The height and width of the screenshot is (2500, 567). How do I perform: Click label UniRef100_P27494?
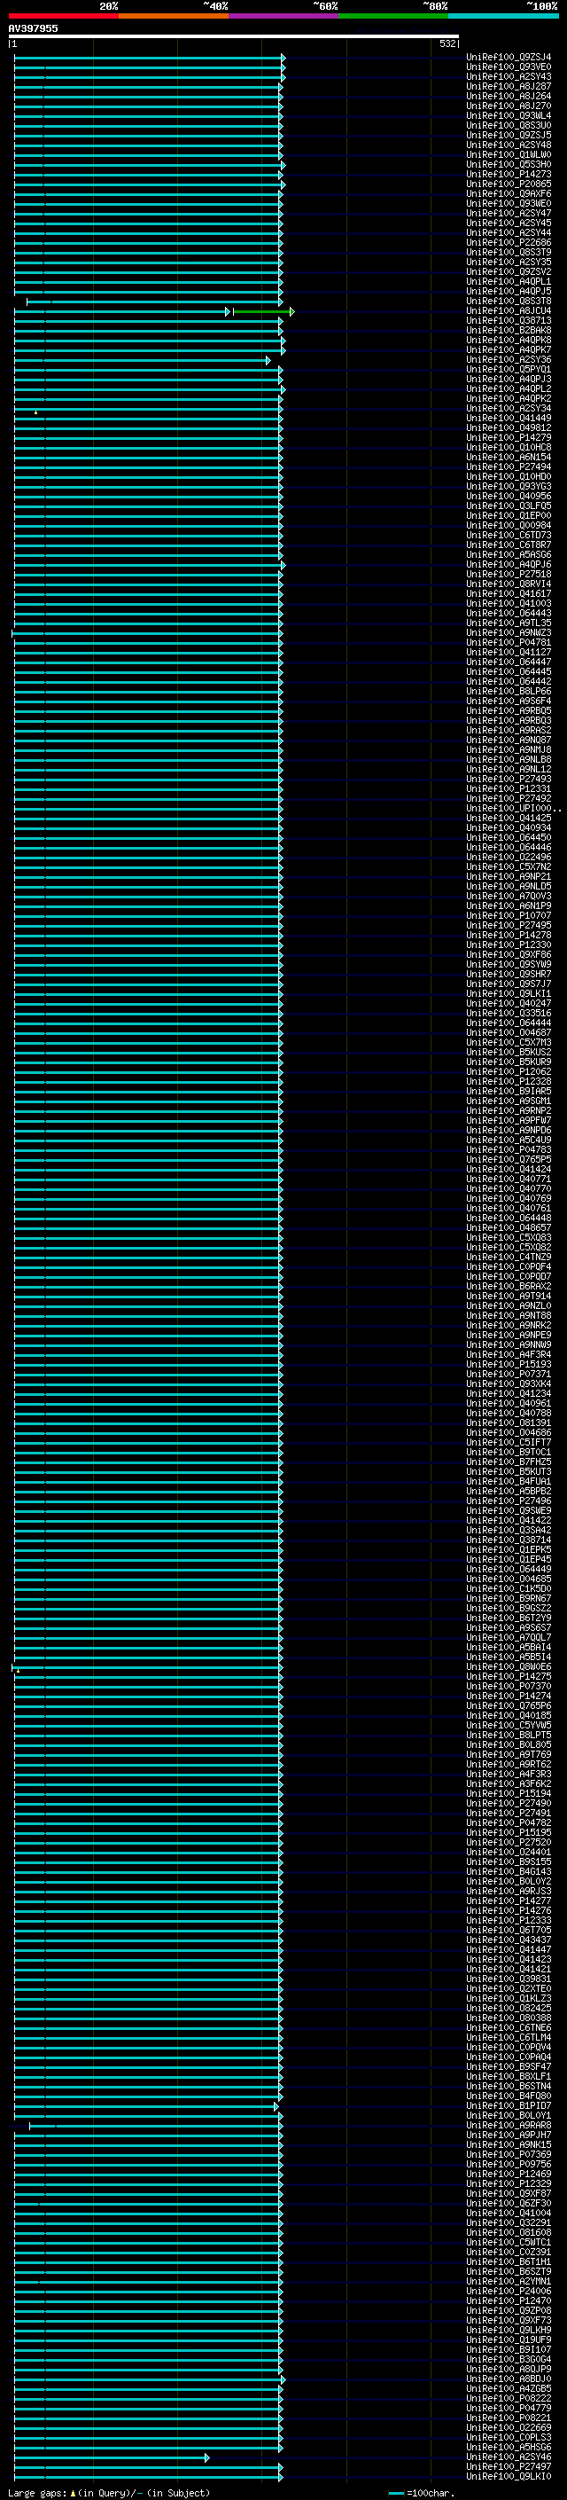[x=508, y=466]
